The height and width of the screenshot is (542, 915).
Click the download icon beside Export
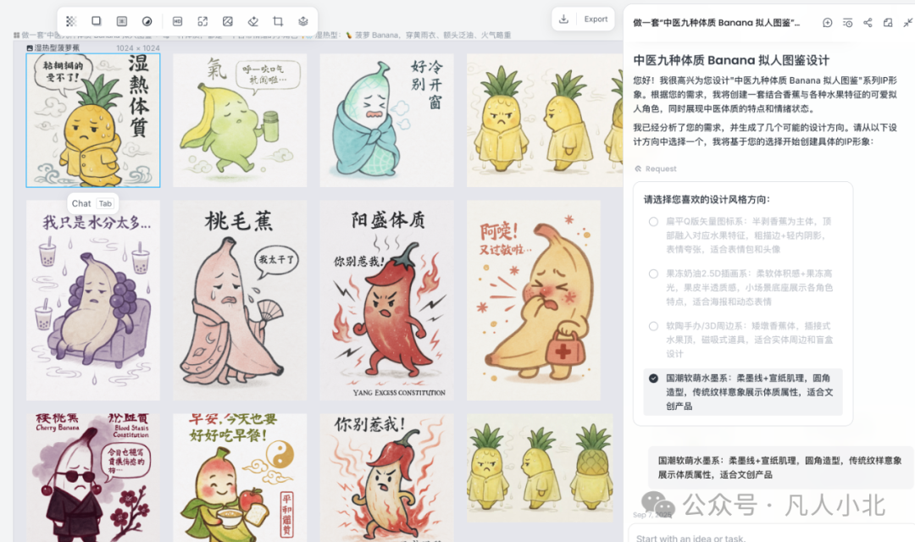click(x=563, y=19)
